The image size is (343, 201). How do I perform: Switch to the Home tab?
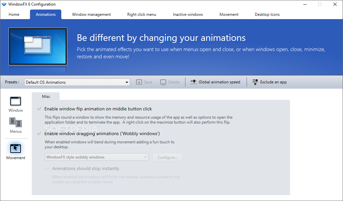(x=14, y=14)
